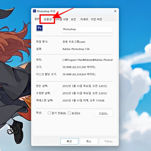151x151 pixels.
Task: Click the Photoshop 속성 window title
Action: click(46, 11)
